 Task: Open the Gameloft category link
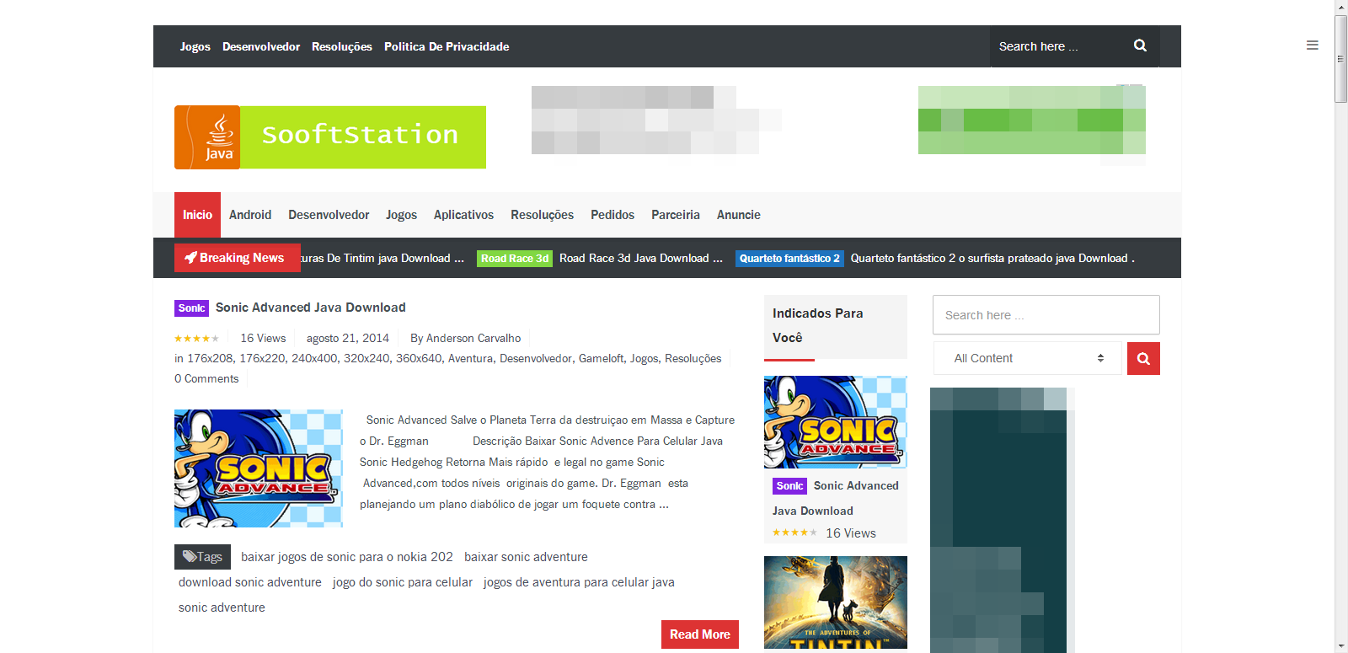click(601, 359)
